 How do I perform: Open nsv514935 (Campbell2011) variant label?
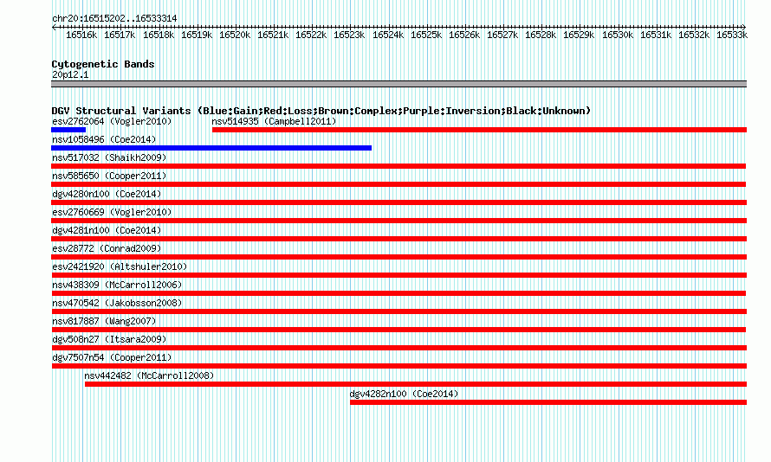click(274, 121)
